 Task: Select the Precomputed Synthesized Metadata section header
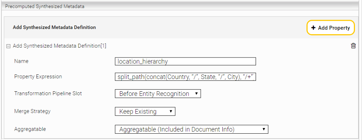[x=45, y=6]
